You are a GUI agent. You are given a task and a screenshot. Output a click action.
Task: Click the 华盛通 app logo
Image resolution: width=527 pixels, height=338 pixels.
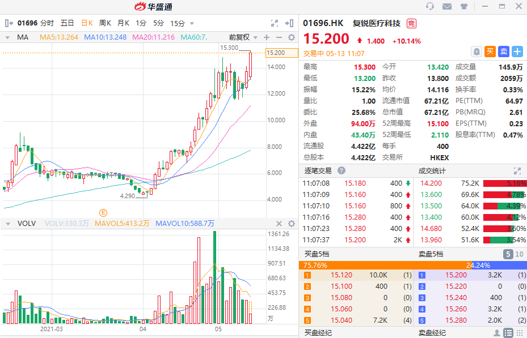[x=153, y=6]
